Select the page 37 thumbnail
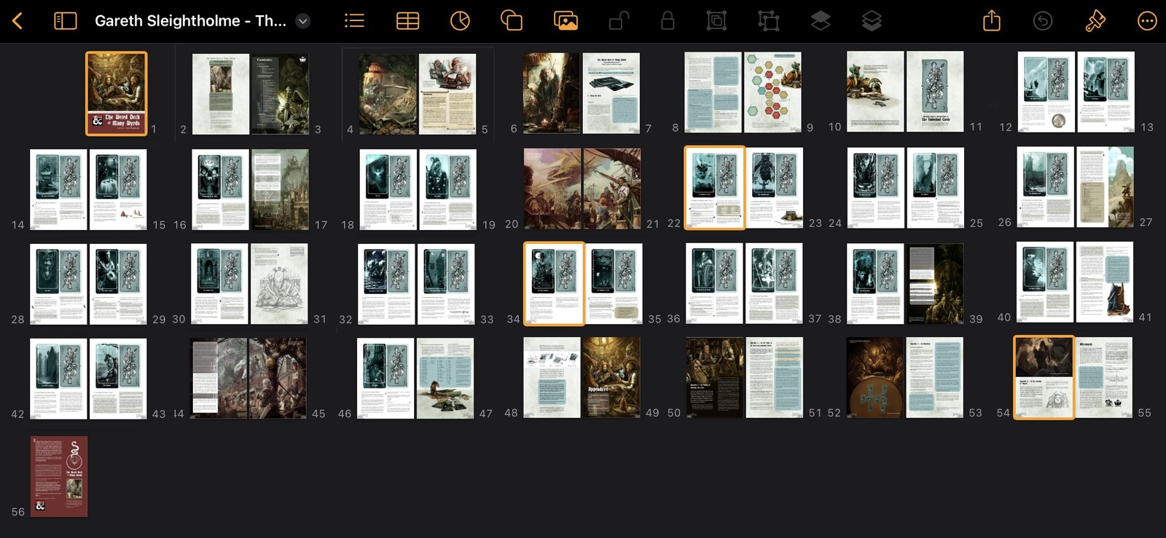 point(774,283)
